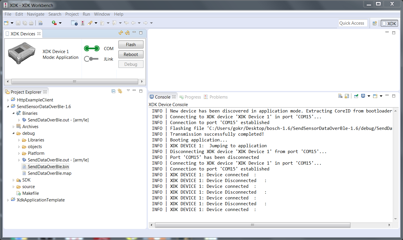Click 'Transmission successfully completed!' console line
Screen dimensions: 403x240
tap(217, 134)
